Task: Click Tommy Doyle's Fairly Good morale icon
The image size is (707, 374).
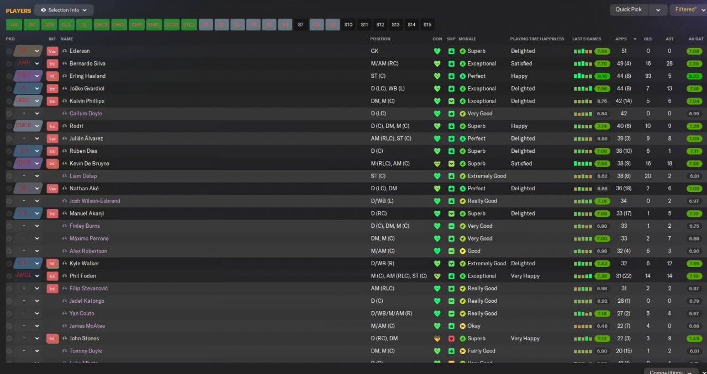Action: (x=462, y=351)
